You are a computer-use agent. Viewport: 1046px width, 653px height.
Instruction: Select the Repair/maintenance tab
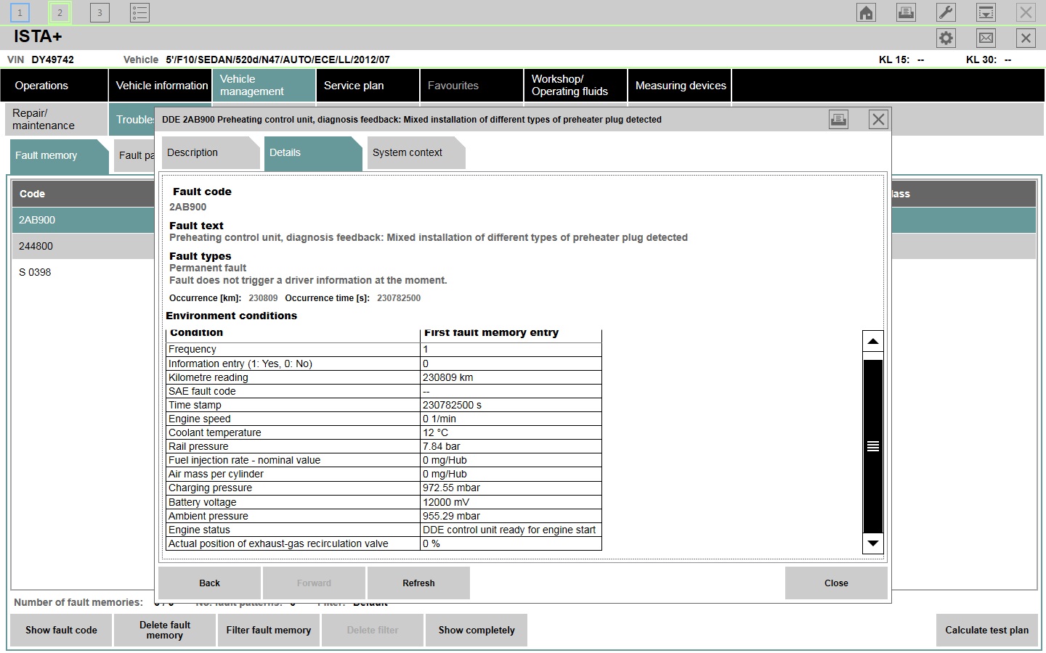click(55, 120)
